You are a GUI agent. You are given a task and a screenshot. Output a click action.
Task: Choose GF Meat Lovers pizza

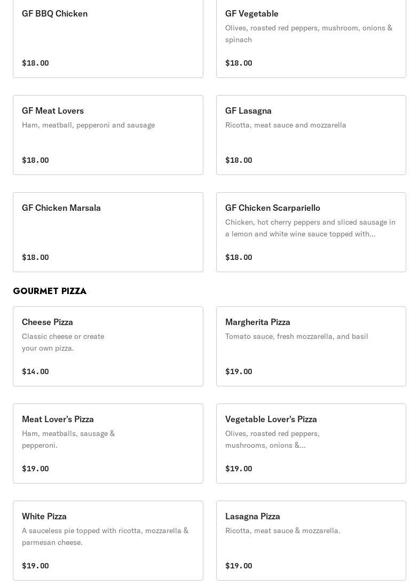[x=108, y=135]
